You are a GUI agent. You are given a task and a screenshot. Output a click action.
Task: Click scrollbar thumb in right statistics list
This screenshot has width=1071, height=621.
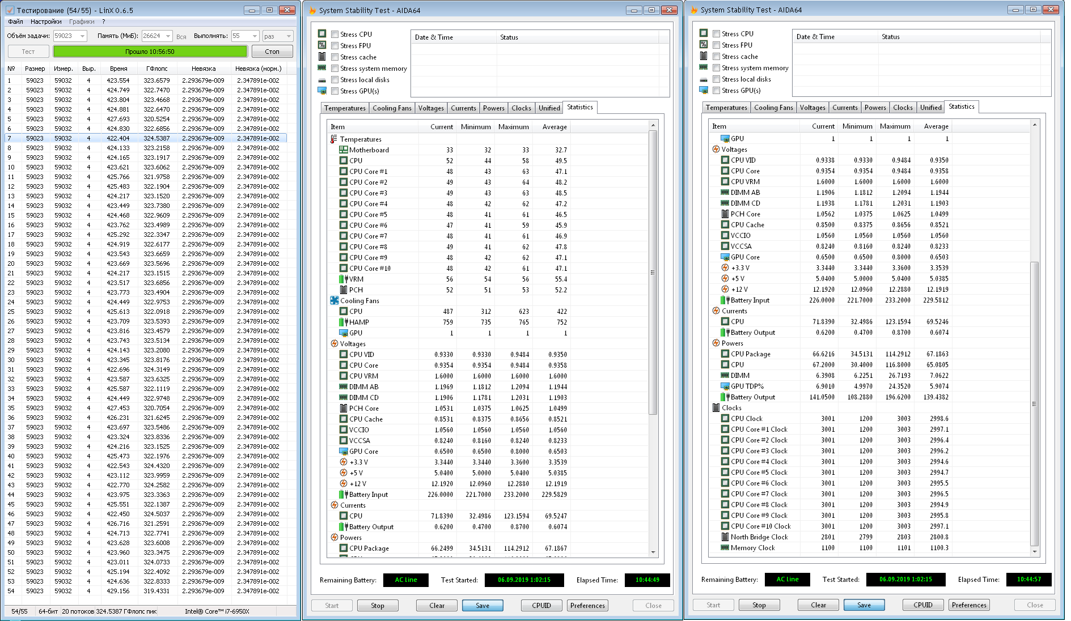tap(1034, 404)
